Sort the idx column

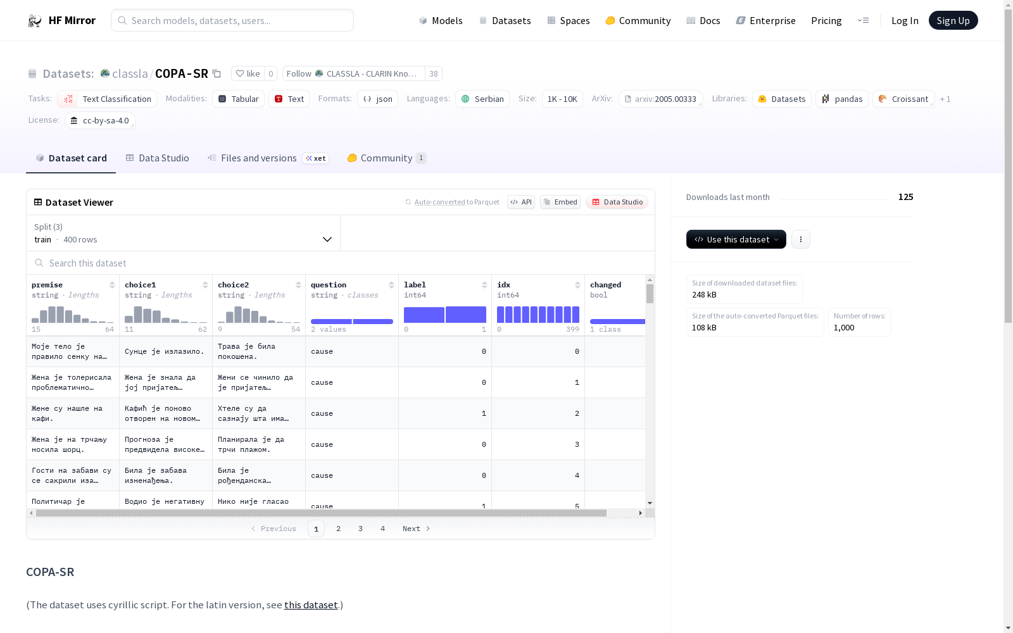[577, 285]
